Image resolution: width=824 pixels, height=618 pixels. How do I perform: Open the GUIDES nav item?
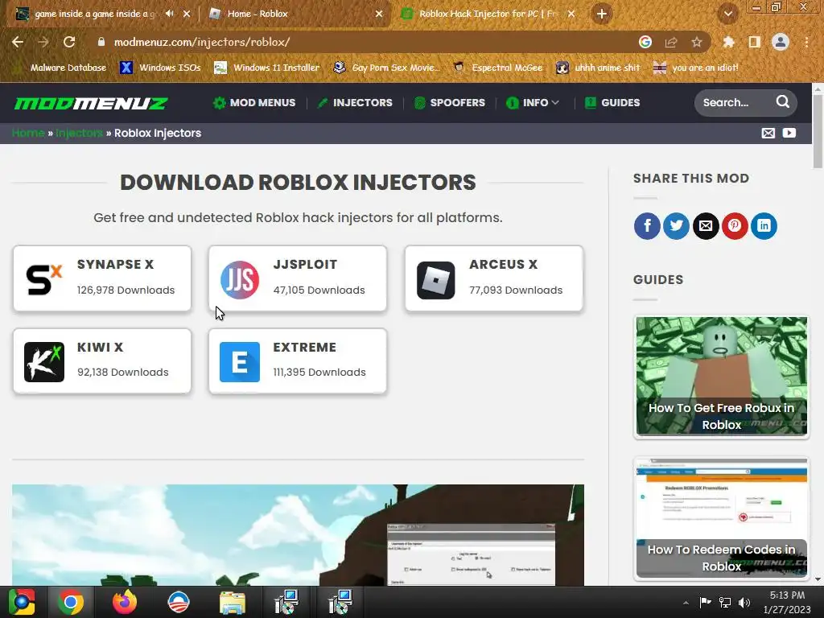612,102
